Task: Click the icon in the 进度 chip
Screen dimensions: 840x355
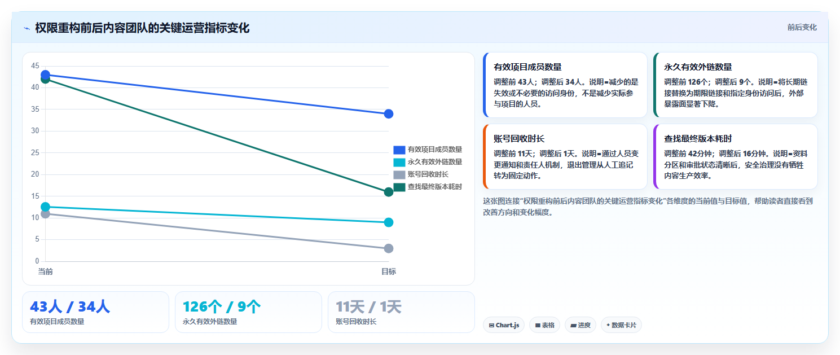Action: tap(573, 325)
